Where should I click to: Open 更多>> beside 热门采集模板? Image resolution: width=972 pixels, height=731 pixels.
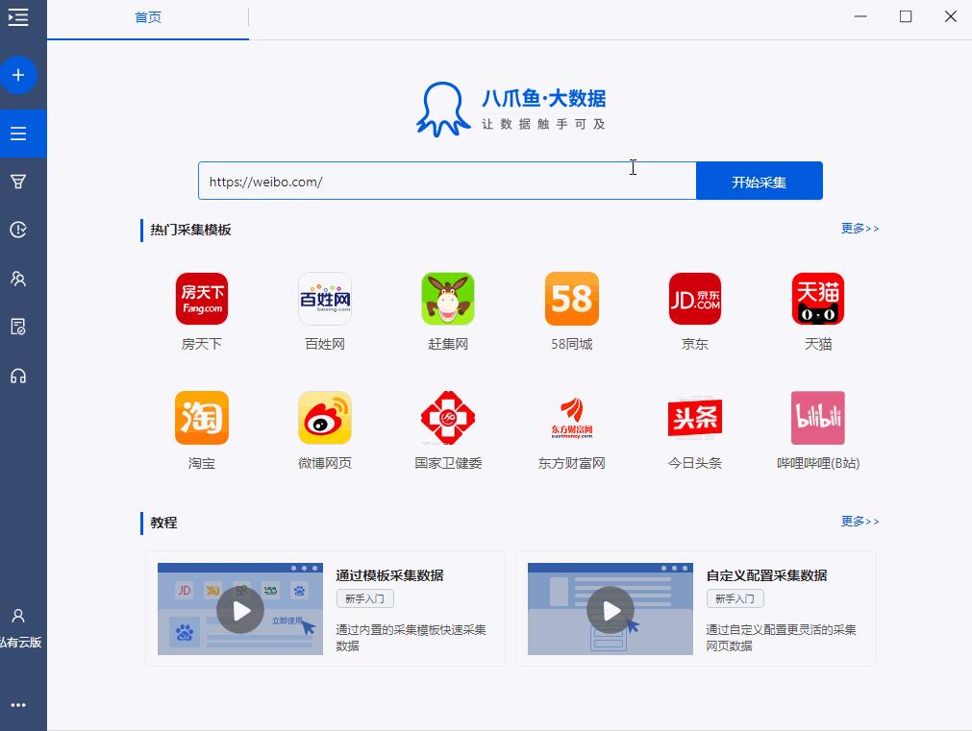click(x=860, y=229)
